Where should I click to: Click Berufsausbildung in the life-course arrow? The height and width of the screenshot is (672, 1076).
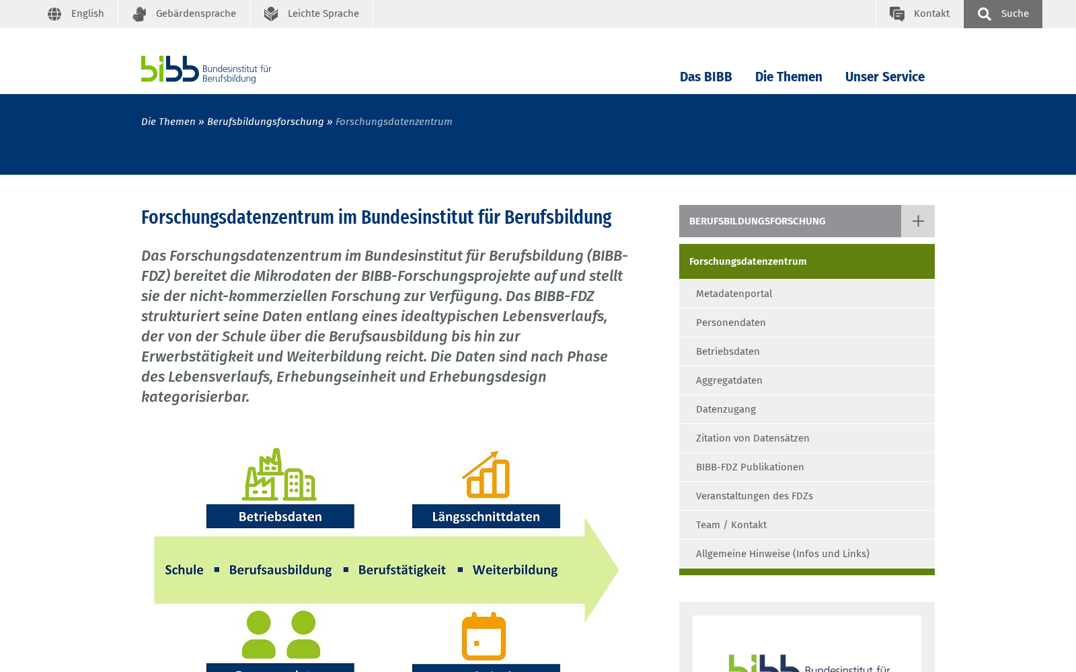(x=280, y=570)
